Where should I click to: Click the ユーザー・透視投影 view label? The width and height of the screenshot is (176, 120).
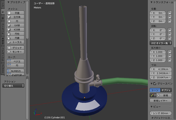[x=44, y=3]
